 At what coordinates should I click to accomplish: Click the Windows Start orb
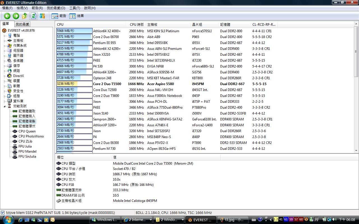click(x=8, y=219)
